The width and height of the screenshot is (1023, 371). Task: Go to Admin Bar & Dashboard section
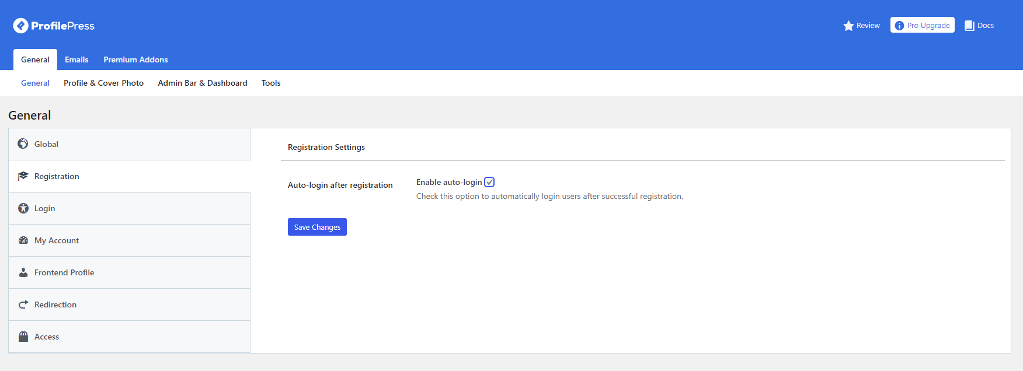(202, 83)
